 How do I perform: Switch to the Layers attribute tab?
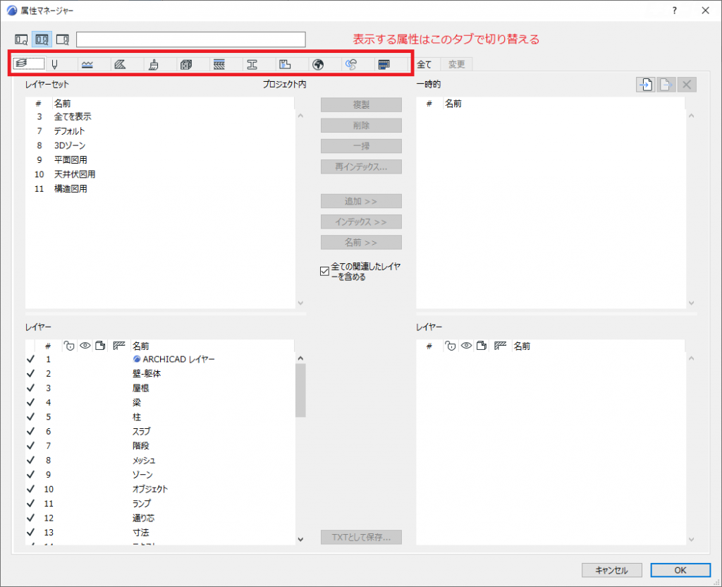28,64
